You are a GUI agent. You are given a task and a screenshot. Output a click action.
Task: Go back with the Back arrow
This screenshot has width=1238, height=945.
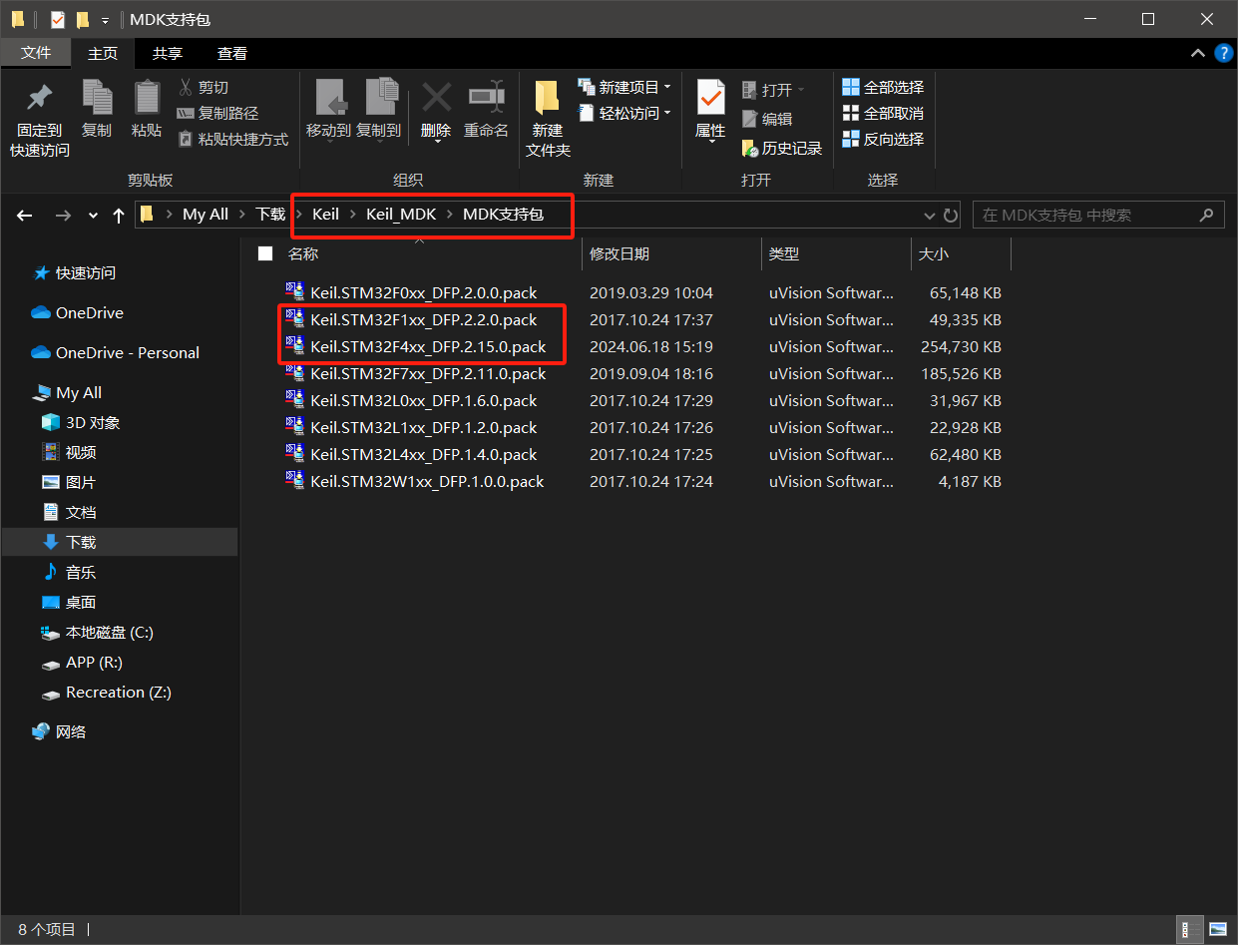tap(25, 215)
